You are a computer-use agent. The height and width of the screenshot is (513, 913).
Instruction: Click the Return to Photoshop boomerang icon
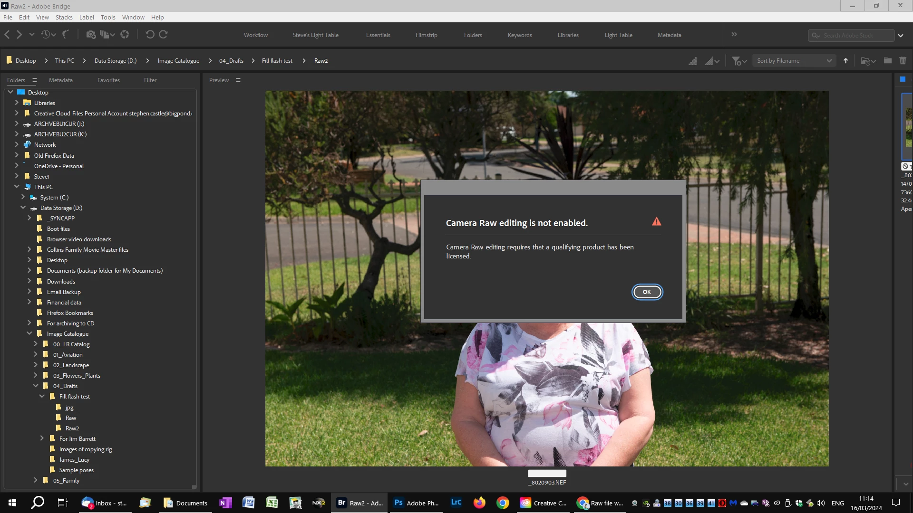click(66, 35)
